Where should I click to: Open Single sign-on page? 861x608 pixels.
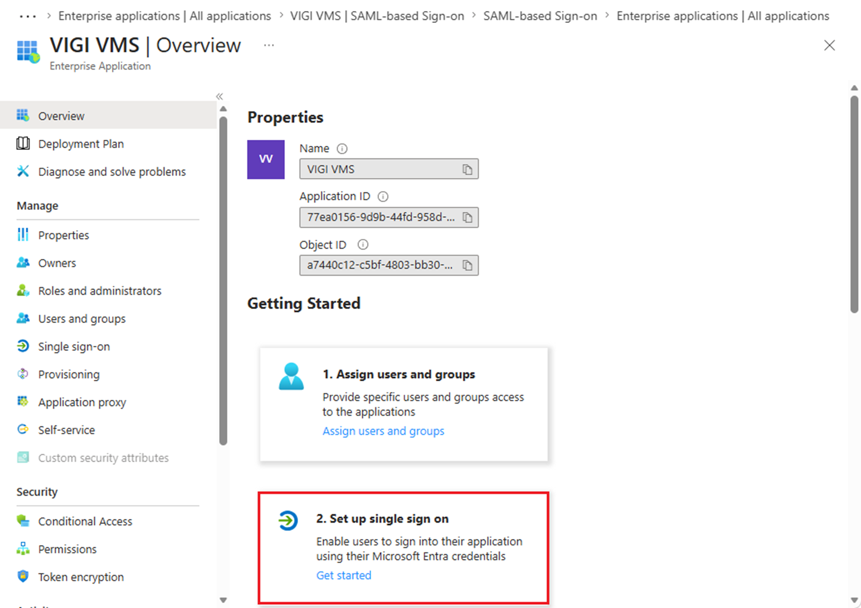click(74, 346)
